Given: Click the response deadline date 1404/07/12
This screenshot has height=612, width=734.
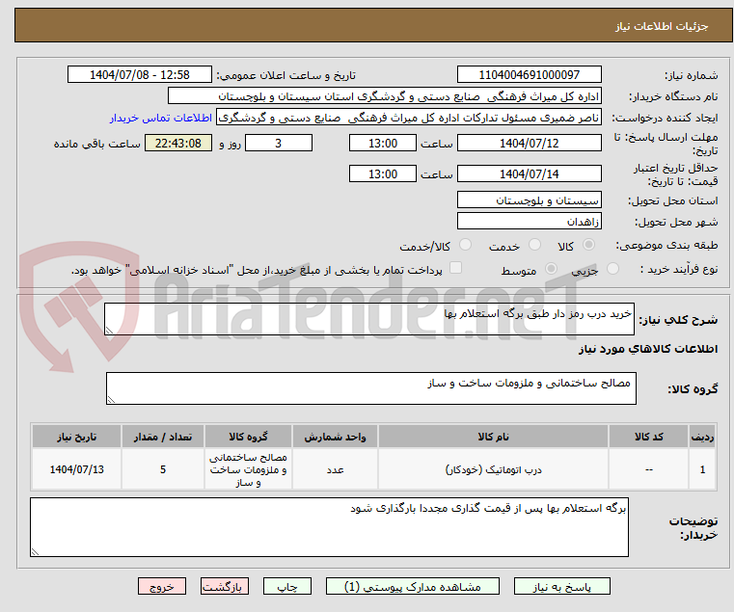Looking at the screenshot, I should tap(529, 144).
